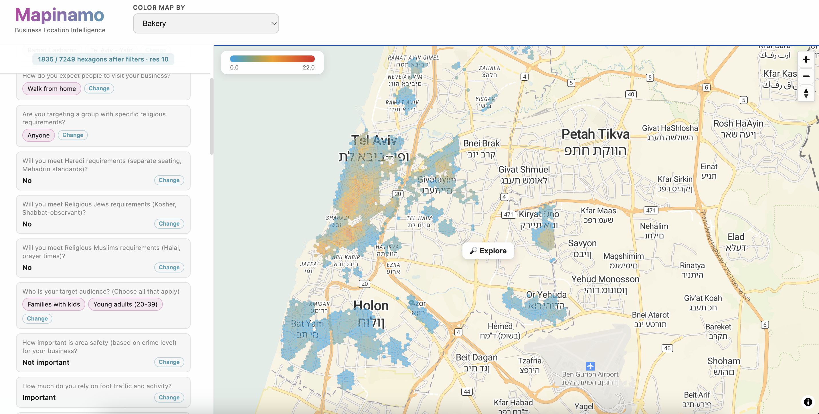Click the Ben Gurion Airport plane icon
Viewport: 819px width, 414px height.
point(590,366)
